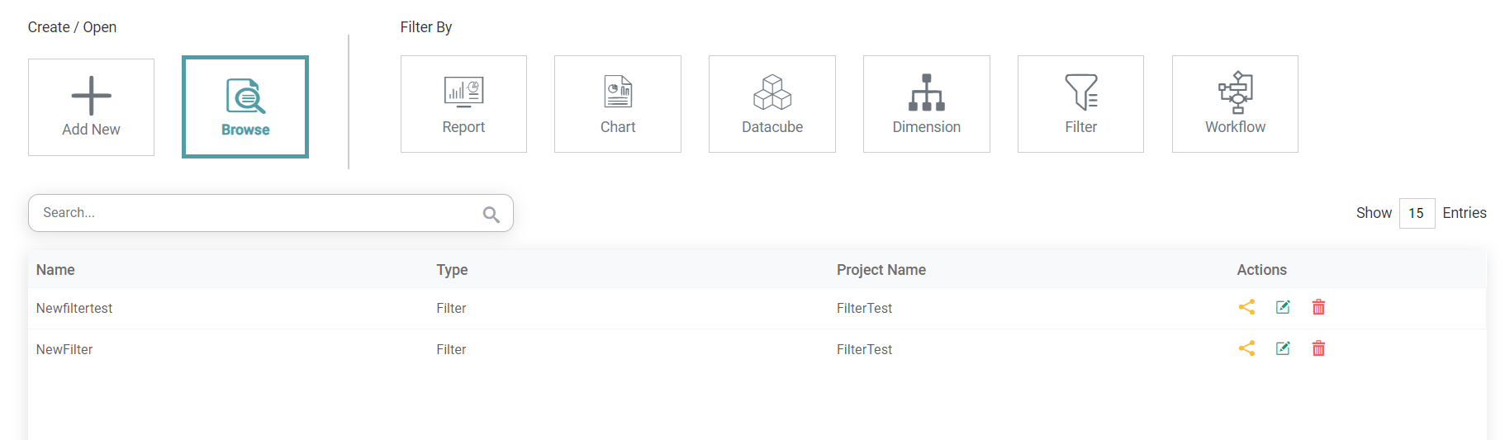This screenshot has height=440, width=1505.
Task: Filter list by Workflow type
Action: [x=1235, y=104]
